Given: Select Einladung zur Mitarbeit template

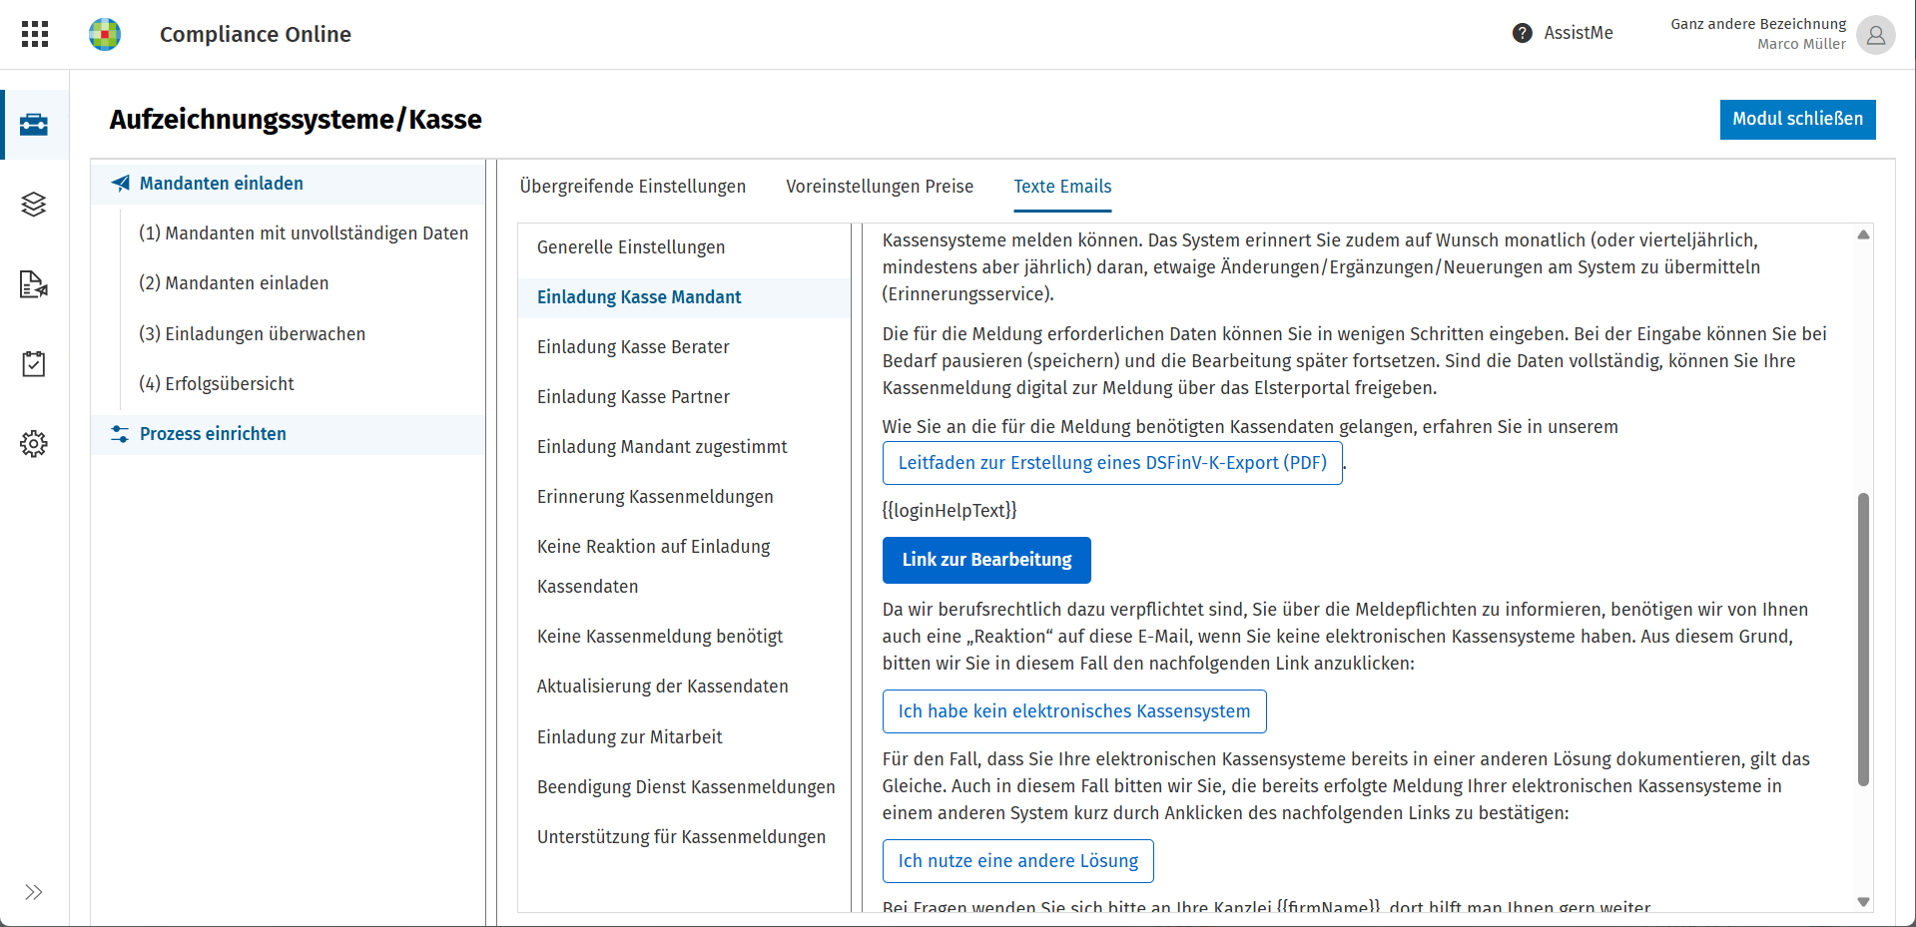Looking at the screenshot, I should coord(684,737).
